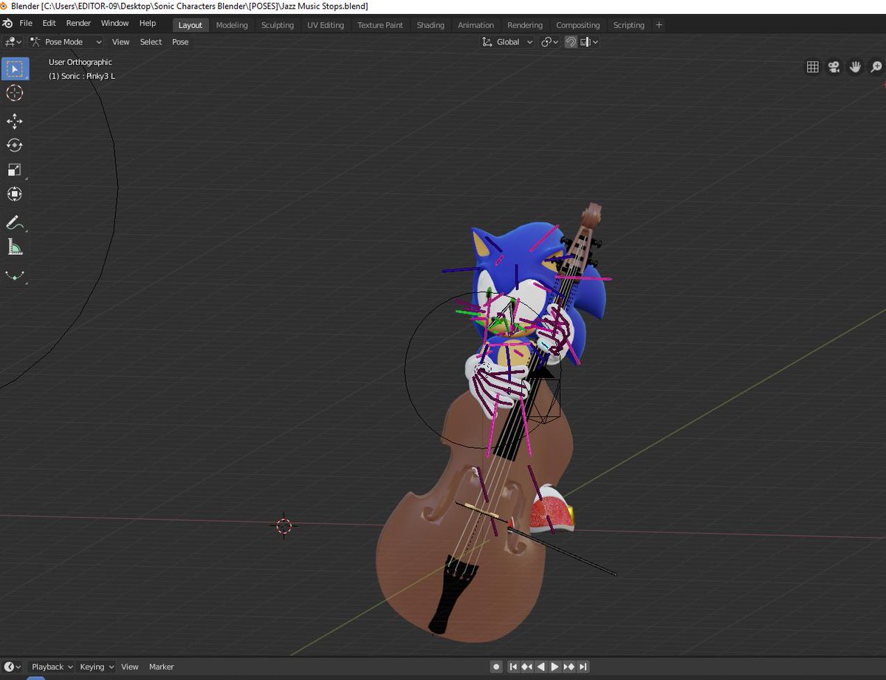
Task: Open the Help menu
Action: [x=148, y=24]
